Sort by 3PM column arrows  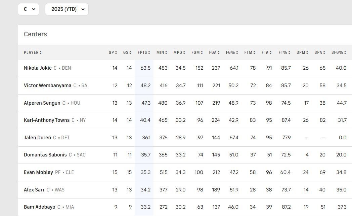(x=307, y=52)
